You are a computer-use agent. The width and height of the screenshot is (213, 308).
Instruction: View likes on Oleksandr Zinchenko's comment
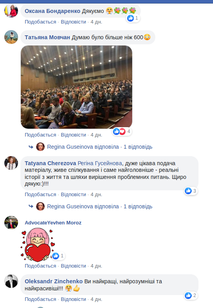191,295
